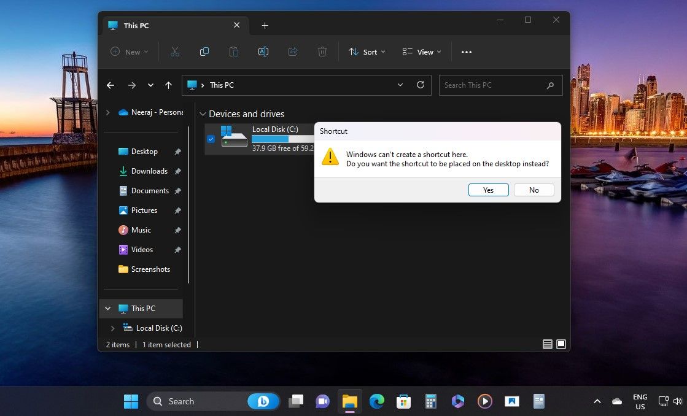This screenshot has height=416, width=687.
Task: Select the Copy icon on the toolbar
Action: click(204, 52)
